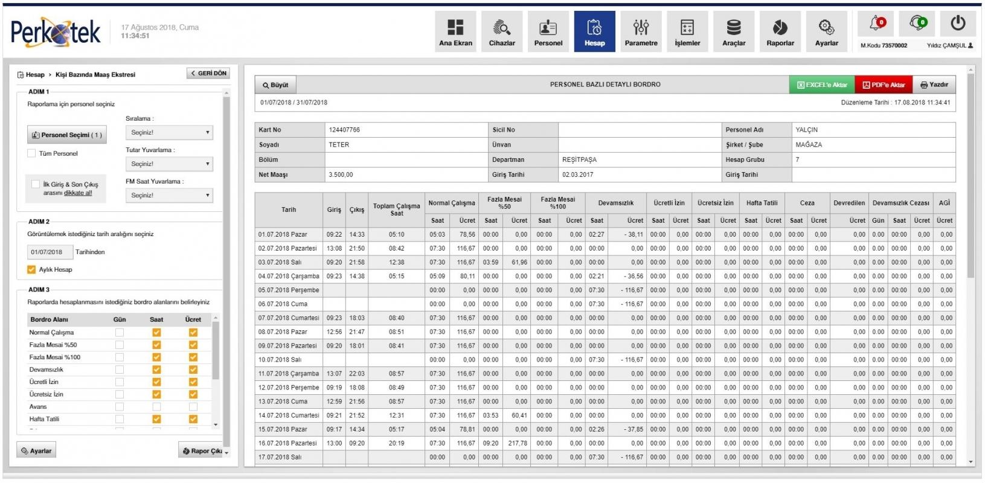This screenshot has height=483, width=985.
Task: Open the Cihazlar fingerprint devices icon
Action: point(502,31)
